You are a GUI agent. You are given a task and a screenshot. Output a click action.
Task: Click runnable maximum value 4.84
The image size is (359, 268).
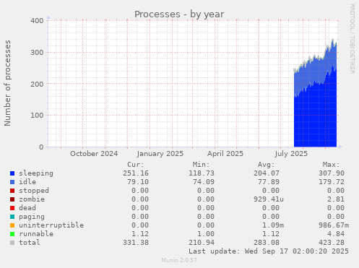pyautogui.click(x=336, y=234)
